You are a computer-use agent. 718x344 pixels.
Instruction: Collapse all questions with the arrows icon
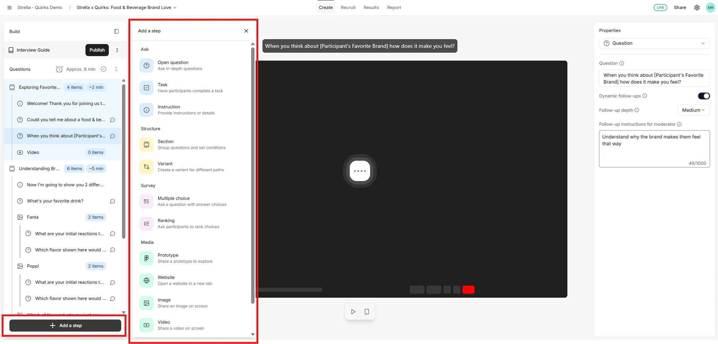pos(116,69)
